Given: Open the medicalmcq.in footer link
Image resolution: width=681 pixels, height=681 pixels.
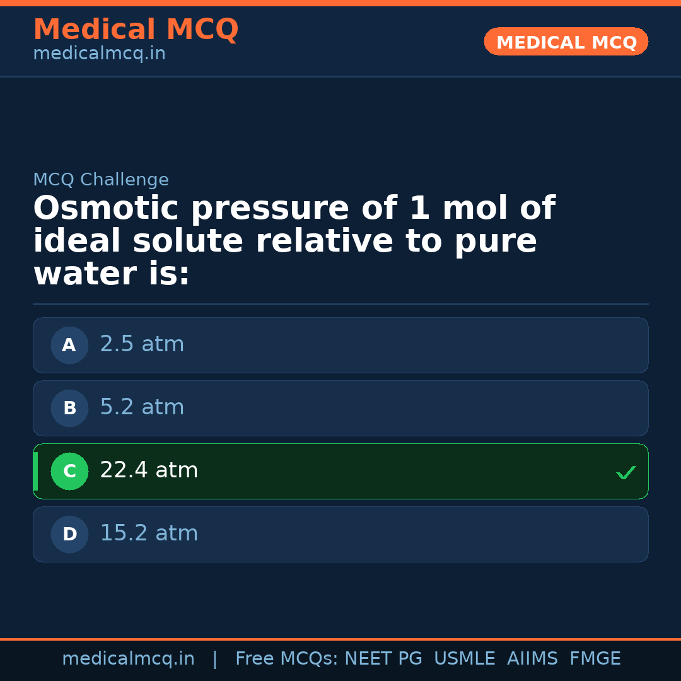Looking at the screenshot, I should coord(129,658).
